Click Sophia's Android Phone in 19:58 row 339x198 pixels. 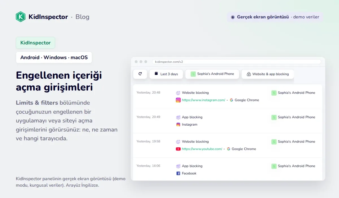296,141
